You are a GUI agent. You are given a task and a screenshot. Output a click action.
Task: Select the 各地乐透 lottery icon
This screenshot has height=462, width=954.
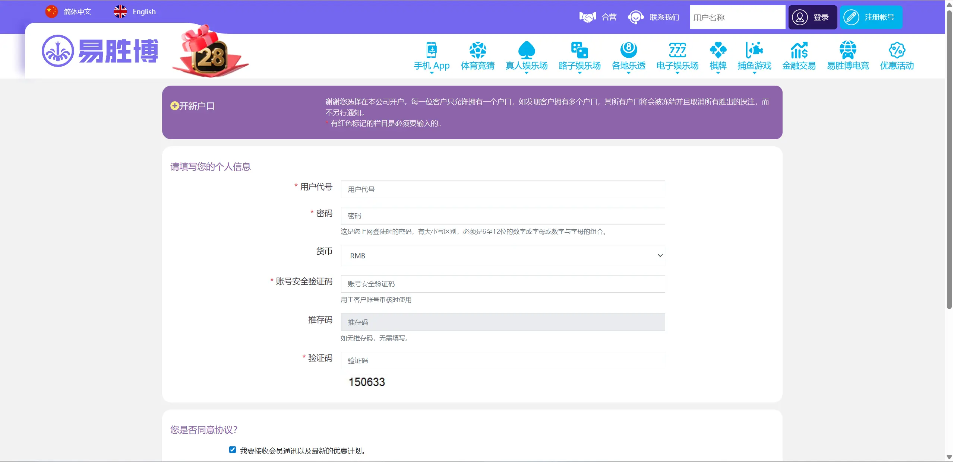[628, 56]
